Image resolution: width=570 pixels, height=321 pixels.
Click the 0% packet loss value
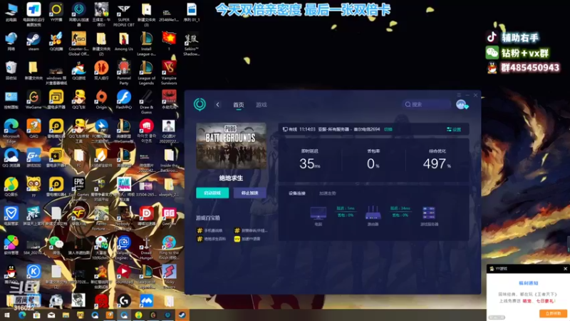[x=373, y=163]
